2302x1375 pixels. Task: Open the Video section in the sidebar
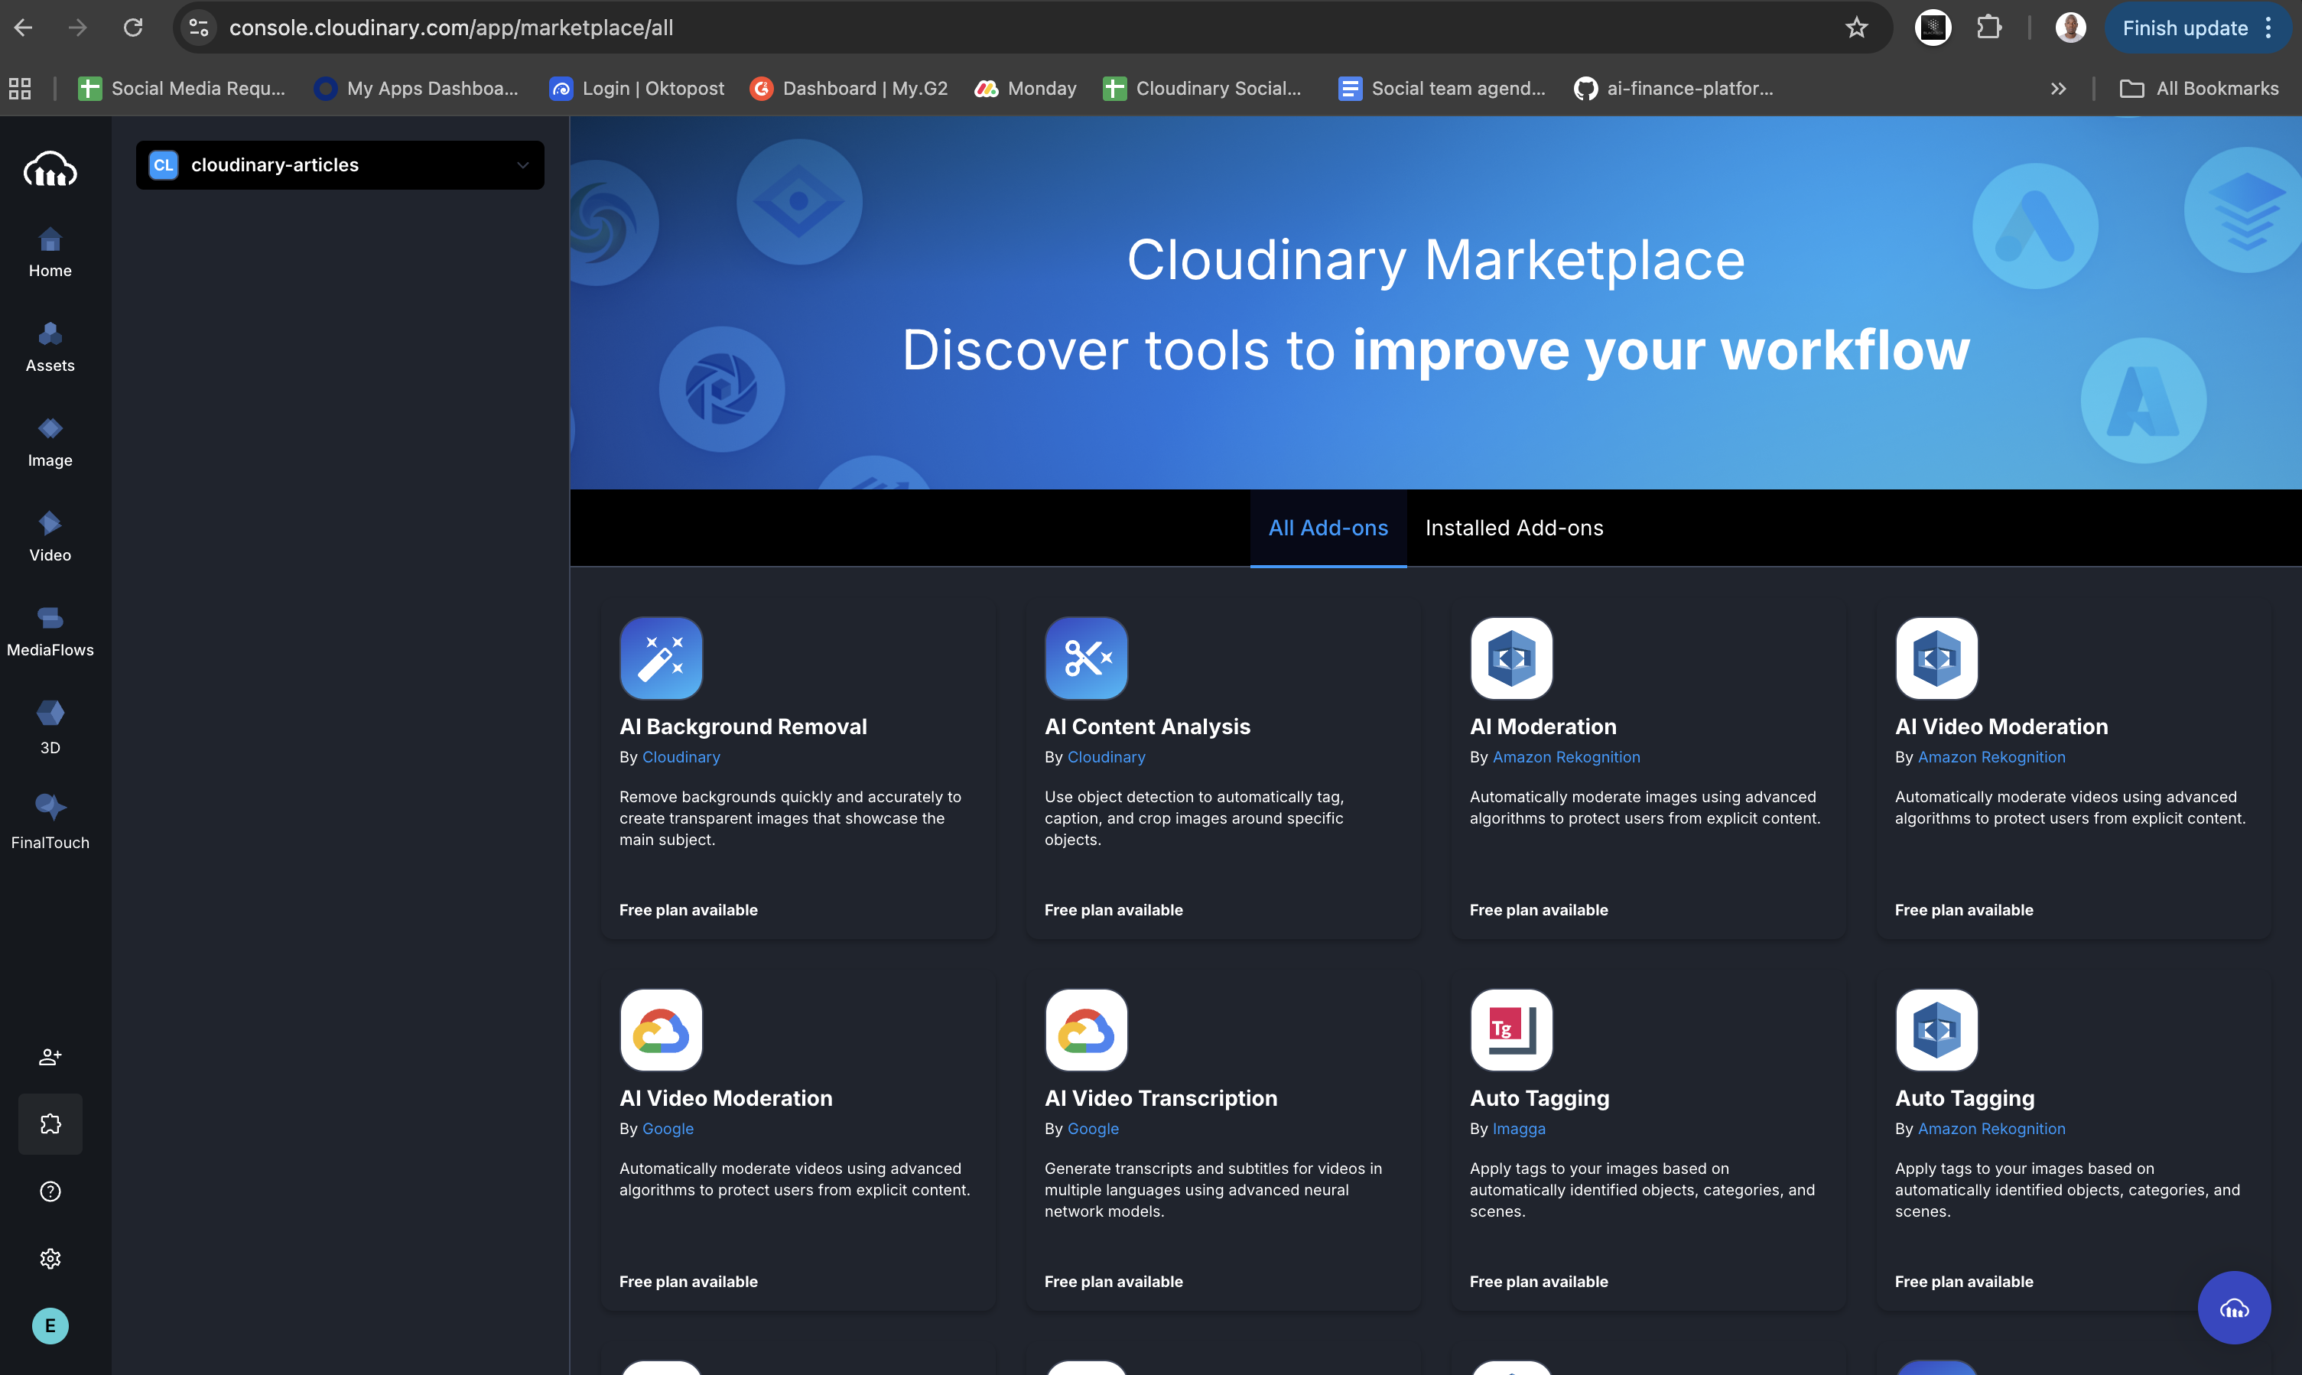(x=50, y=538)
